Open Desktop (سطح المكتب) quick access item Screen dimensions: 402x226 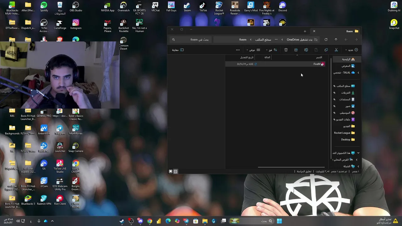pyautogui.click(x=345, y=86)
